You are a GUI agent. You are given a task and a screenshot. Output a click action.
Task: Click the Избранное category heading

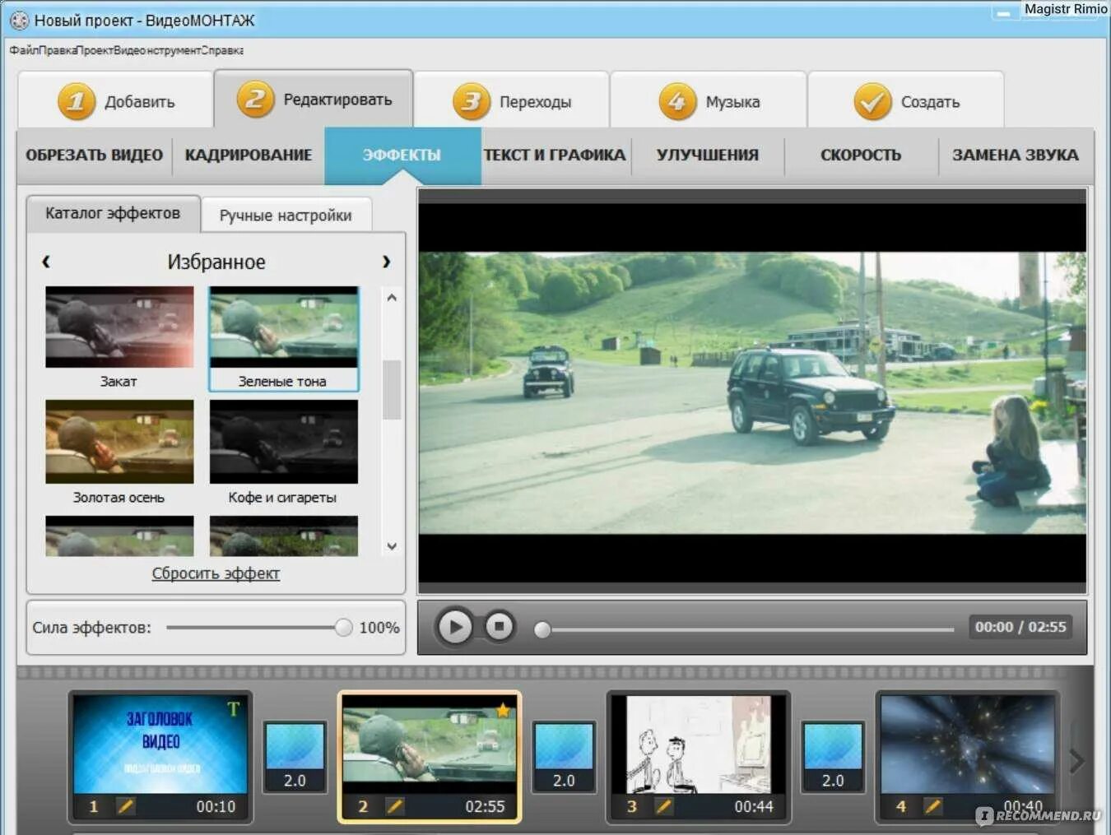click(216, 262)
